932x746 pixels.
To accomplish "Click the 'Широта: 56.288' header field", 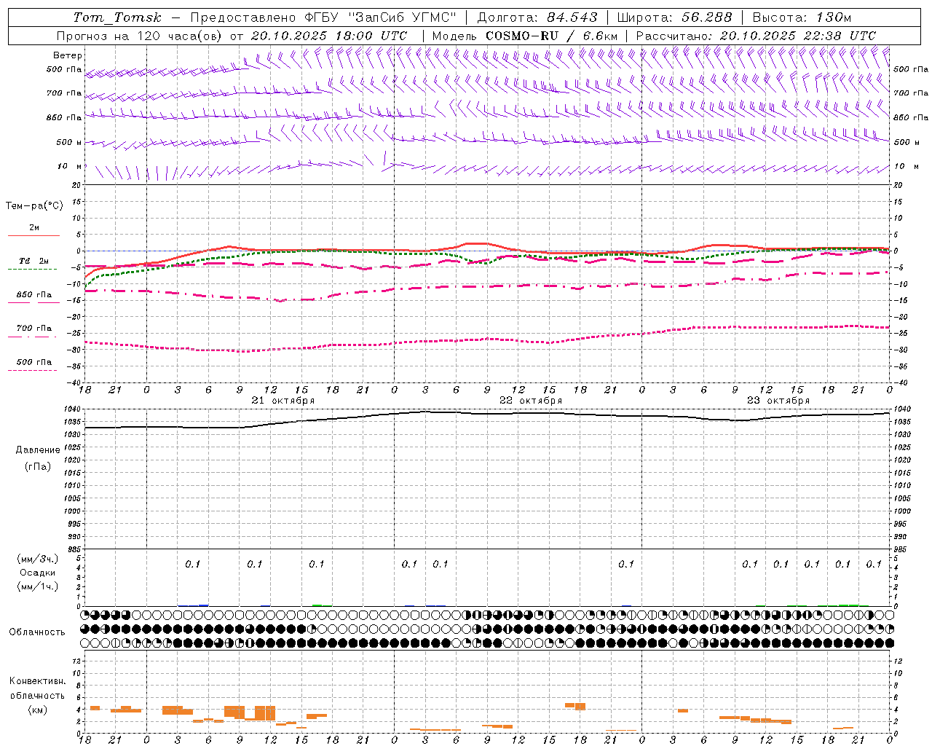I will 674,17.
